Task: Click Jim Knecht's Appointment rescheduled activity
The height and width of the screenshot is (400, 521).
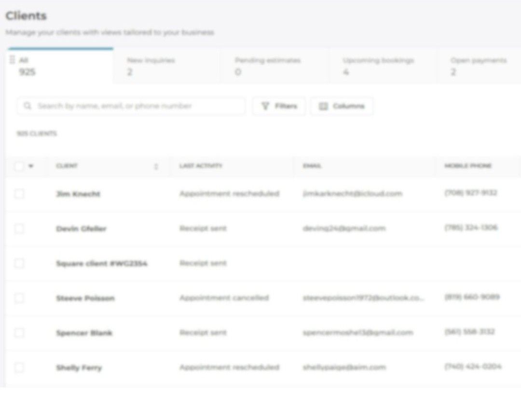Action: (x=229, y=193)
